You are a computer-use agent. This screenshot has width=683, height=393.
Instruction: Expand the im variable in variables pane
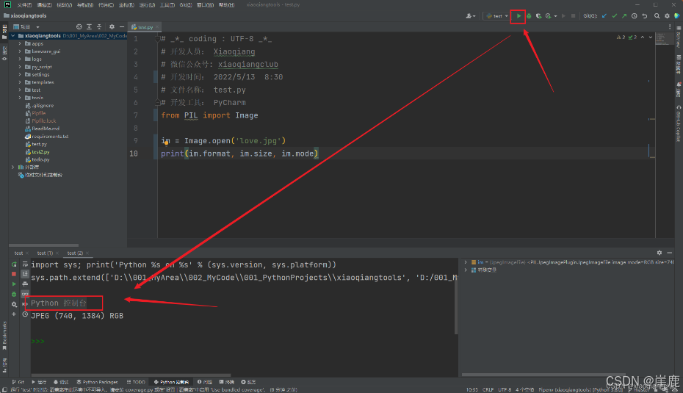point(466,262)
